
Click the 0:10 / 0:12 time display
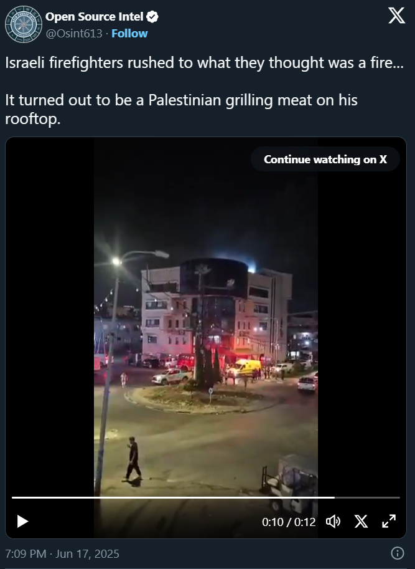click(289, 522)
